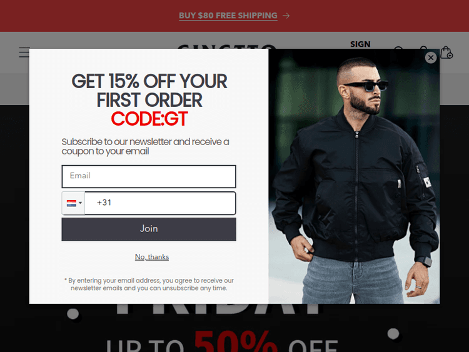This screenshot has height=352, width=469.
Task: Click the Netherlands flag icon
Action: tap(71, 203)
